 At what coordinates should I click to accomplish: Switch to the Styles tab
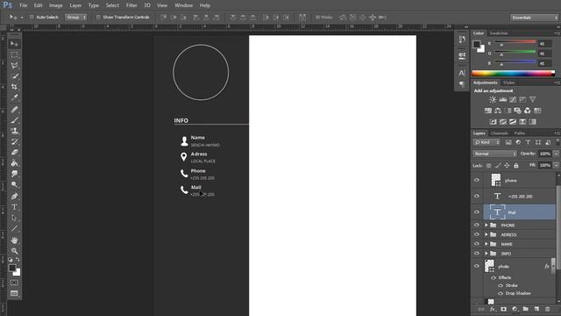508,83
